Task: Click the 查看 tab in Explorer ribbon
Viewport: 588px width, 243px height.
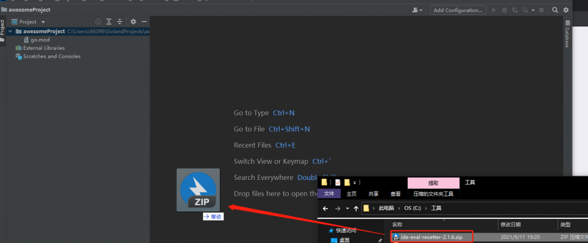Action: coord(396,194)
